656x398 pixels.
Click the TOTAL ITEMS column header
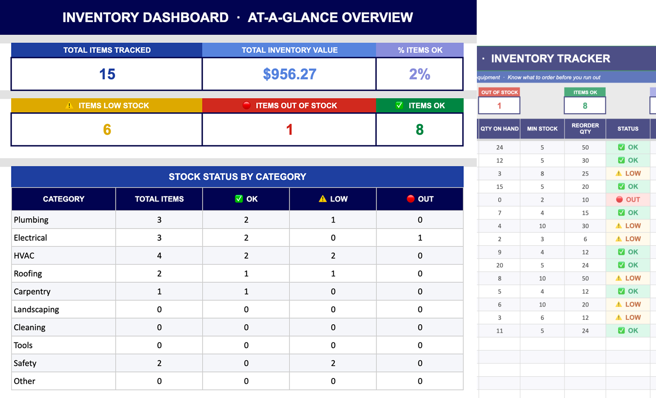click(159, 199)
